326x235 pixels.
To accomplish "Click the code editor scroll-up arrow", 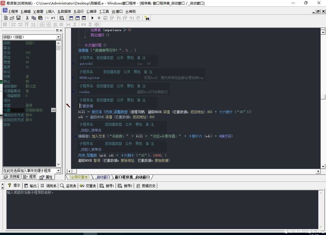I will click(323, 32).
